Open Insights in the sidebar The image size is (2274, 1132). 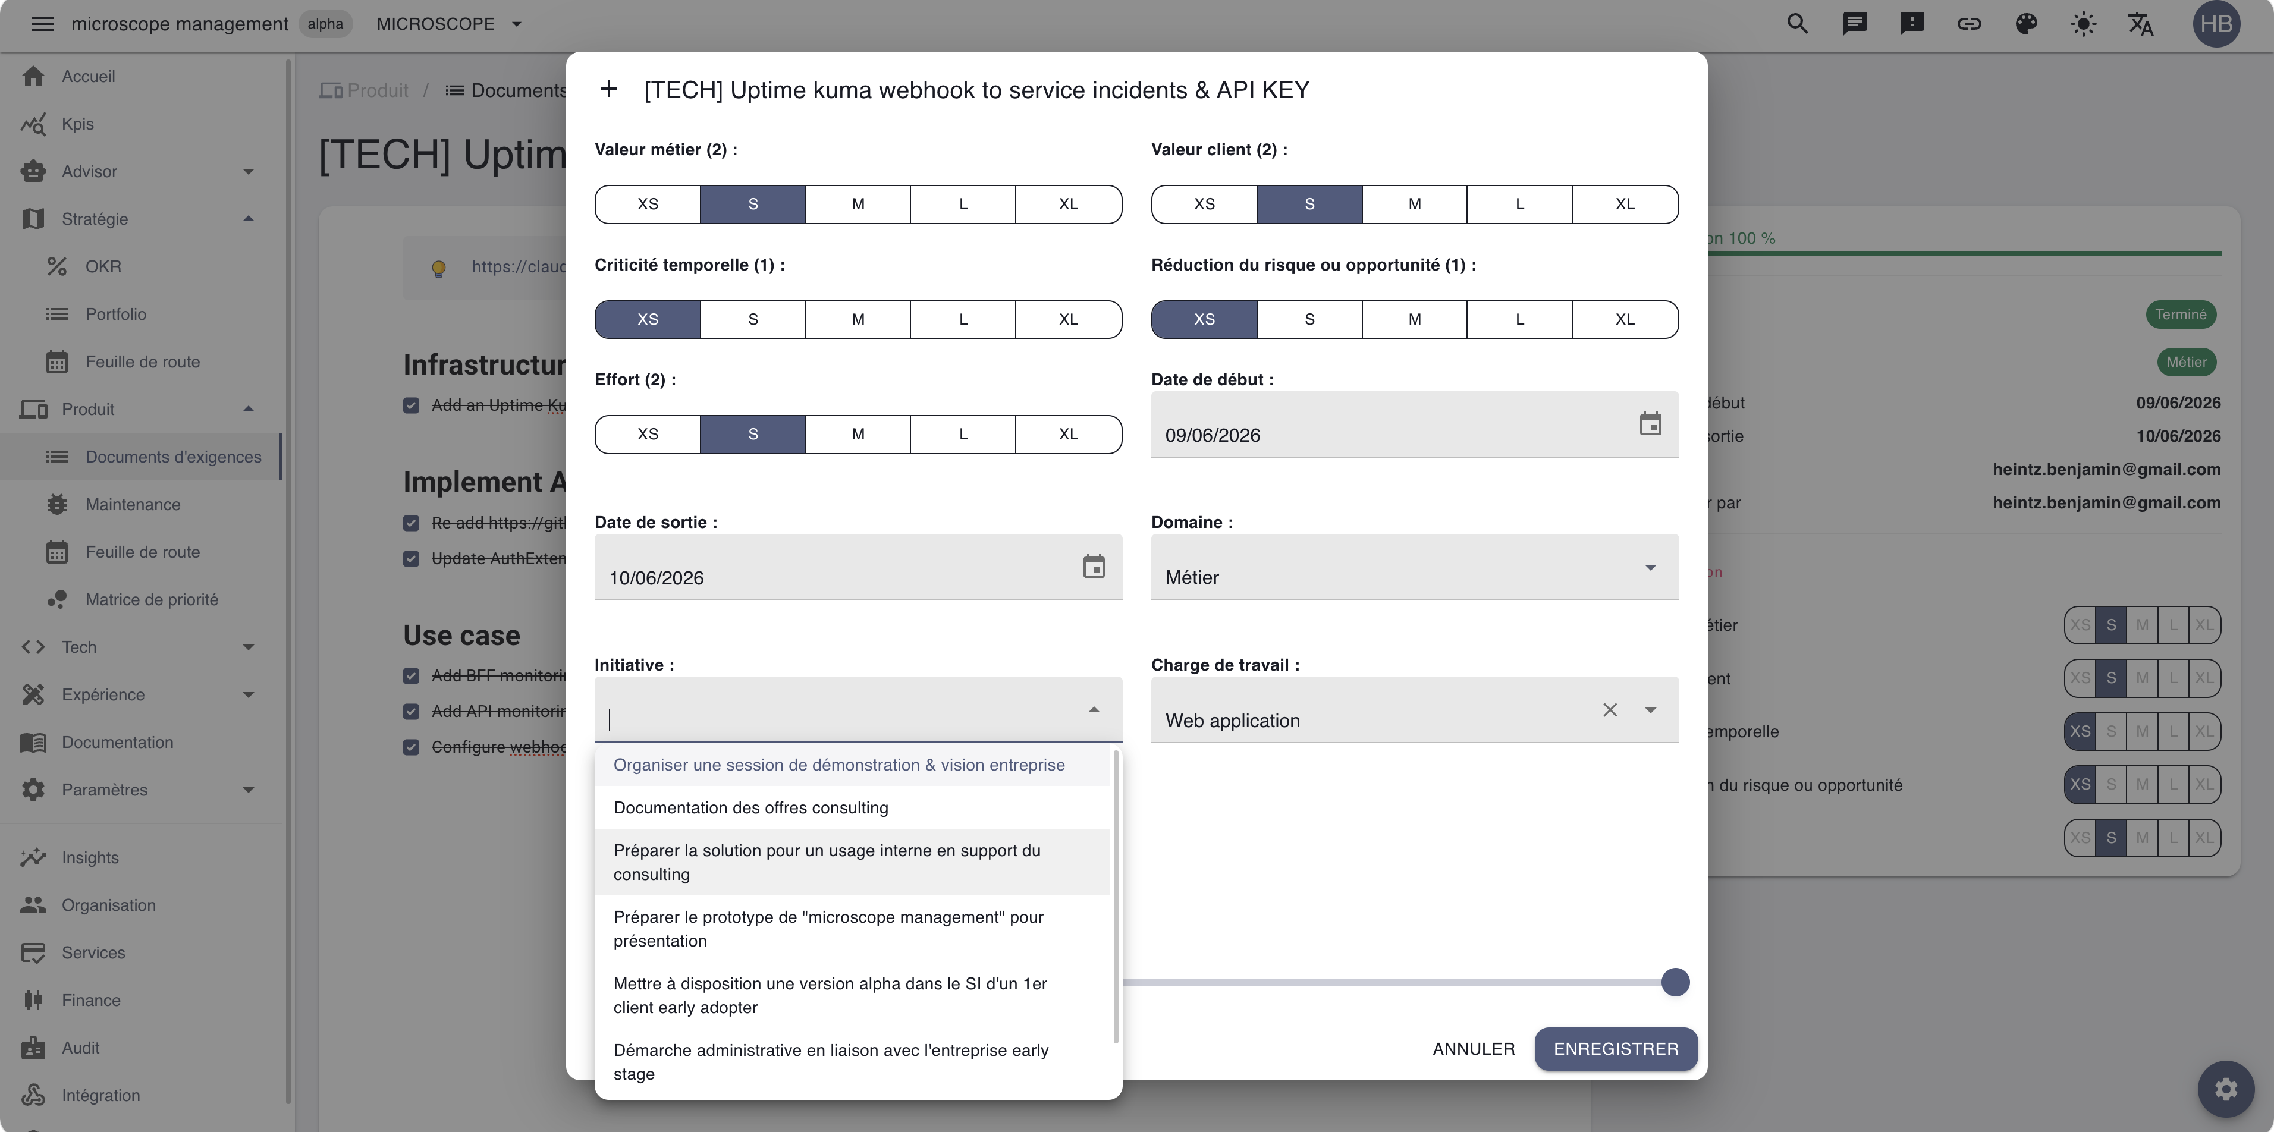pyautogui.click(x=90, y=857)
